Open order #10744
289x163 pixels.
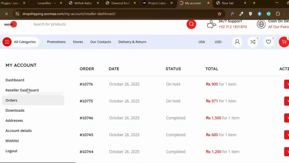click(86, 152)
